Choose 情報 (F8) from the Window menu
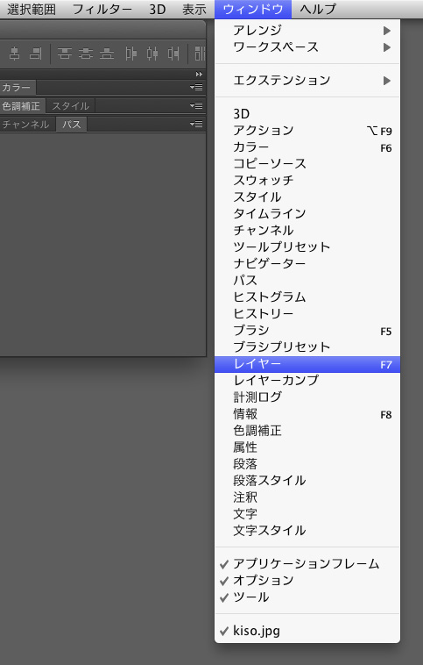 (x=307, y=414)
